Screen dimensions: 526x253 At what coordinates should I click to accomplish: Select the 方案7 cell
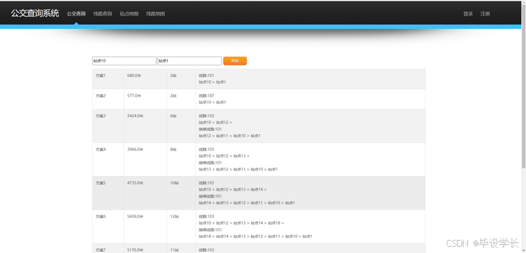pyautogui.click(x=108, y=248)
